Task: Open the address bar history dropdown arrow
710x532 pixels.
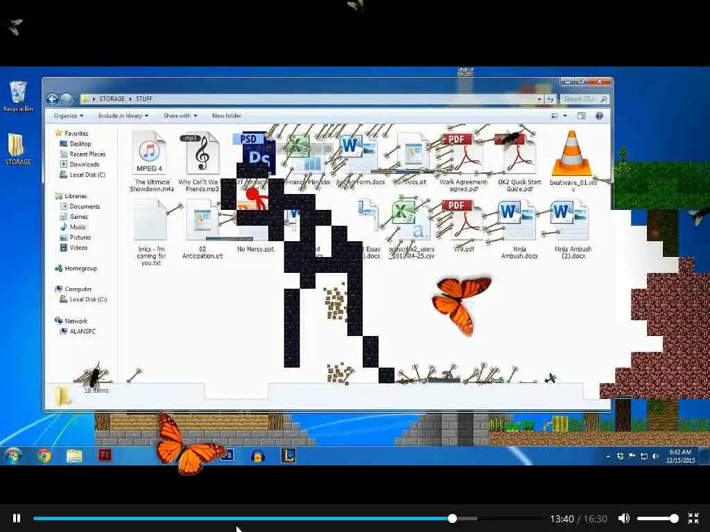Action: [x=539, y=98]
